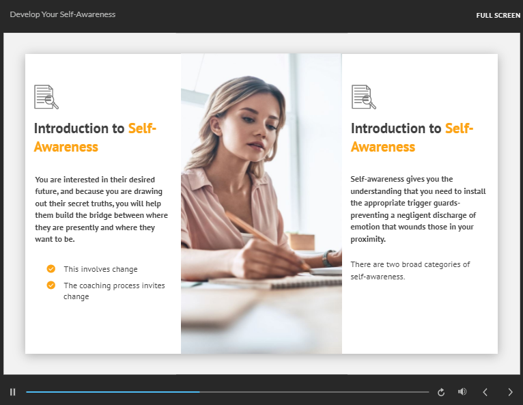Mute the audio volume icon

(462, 392)
